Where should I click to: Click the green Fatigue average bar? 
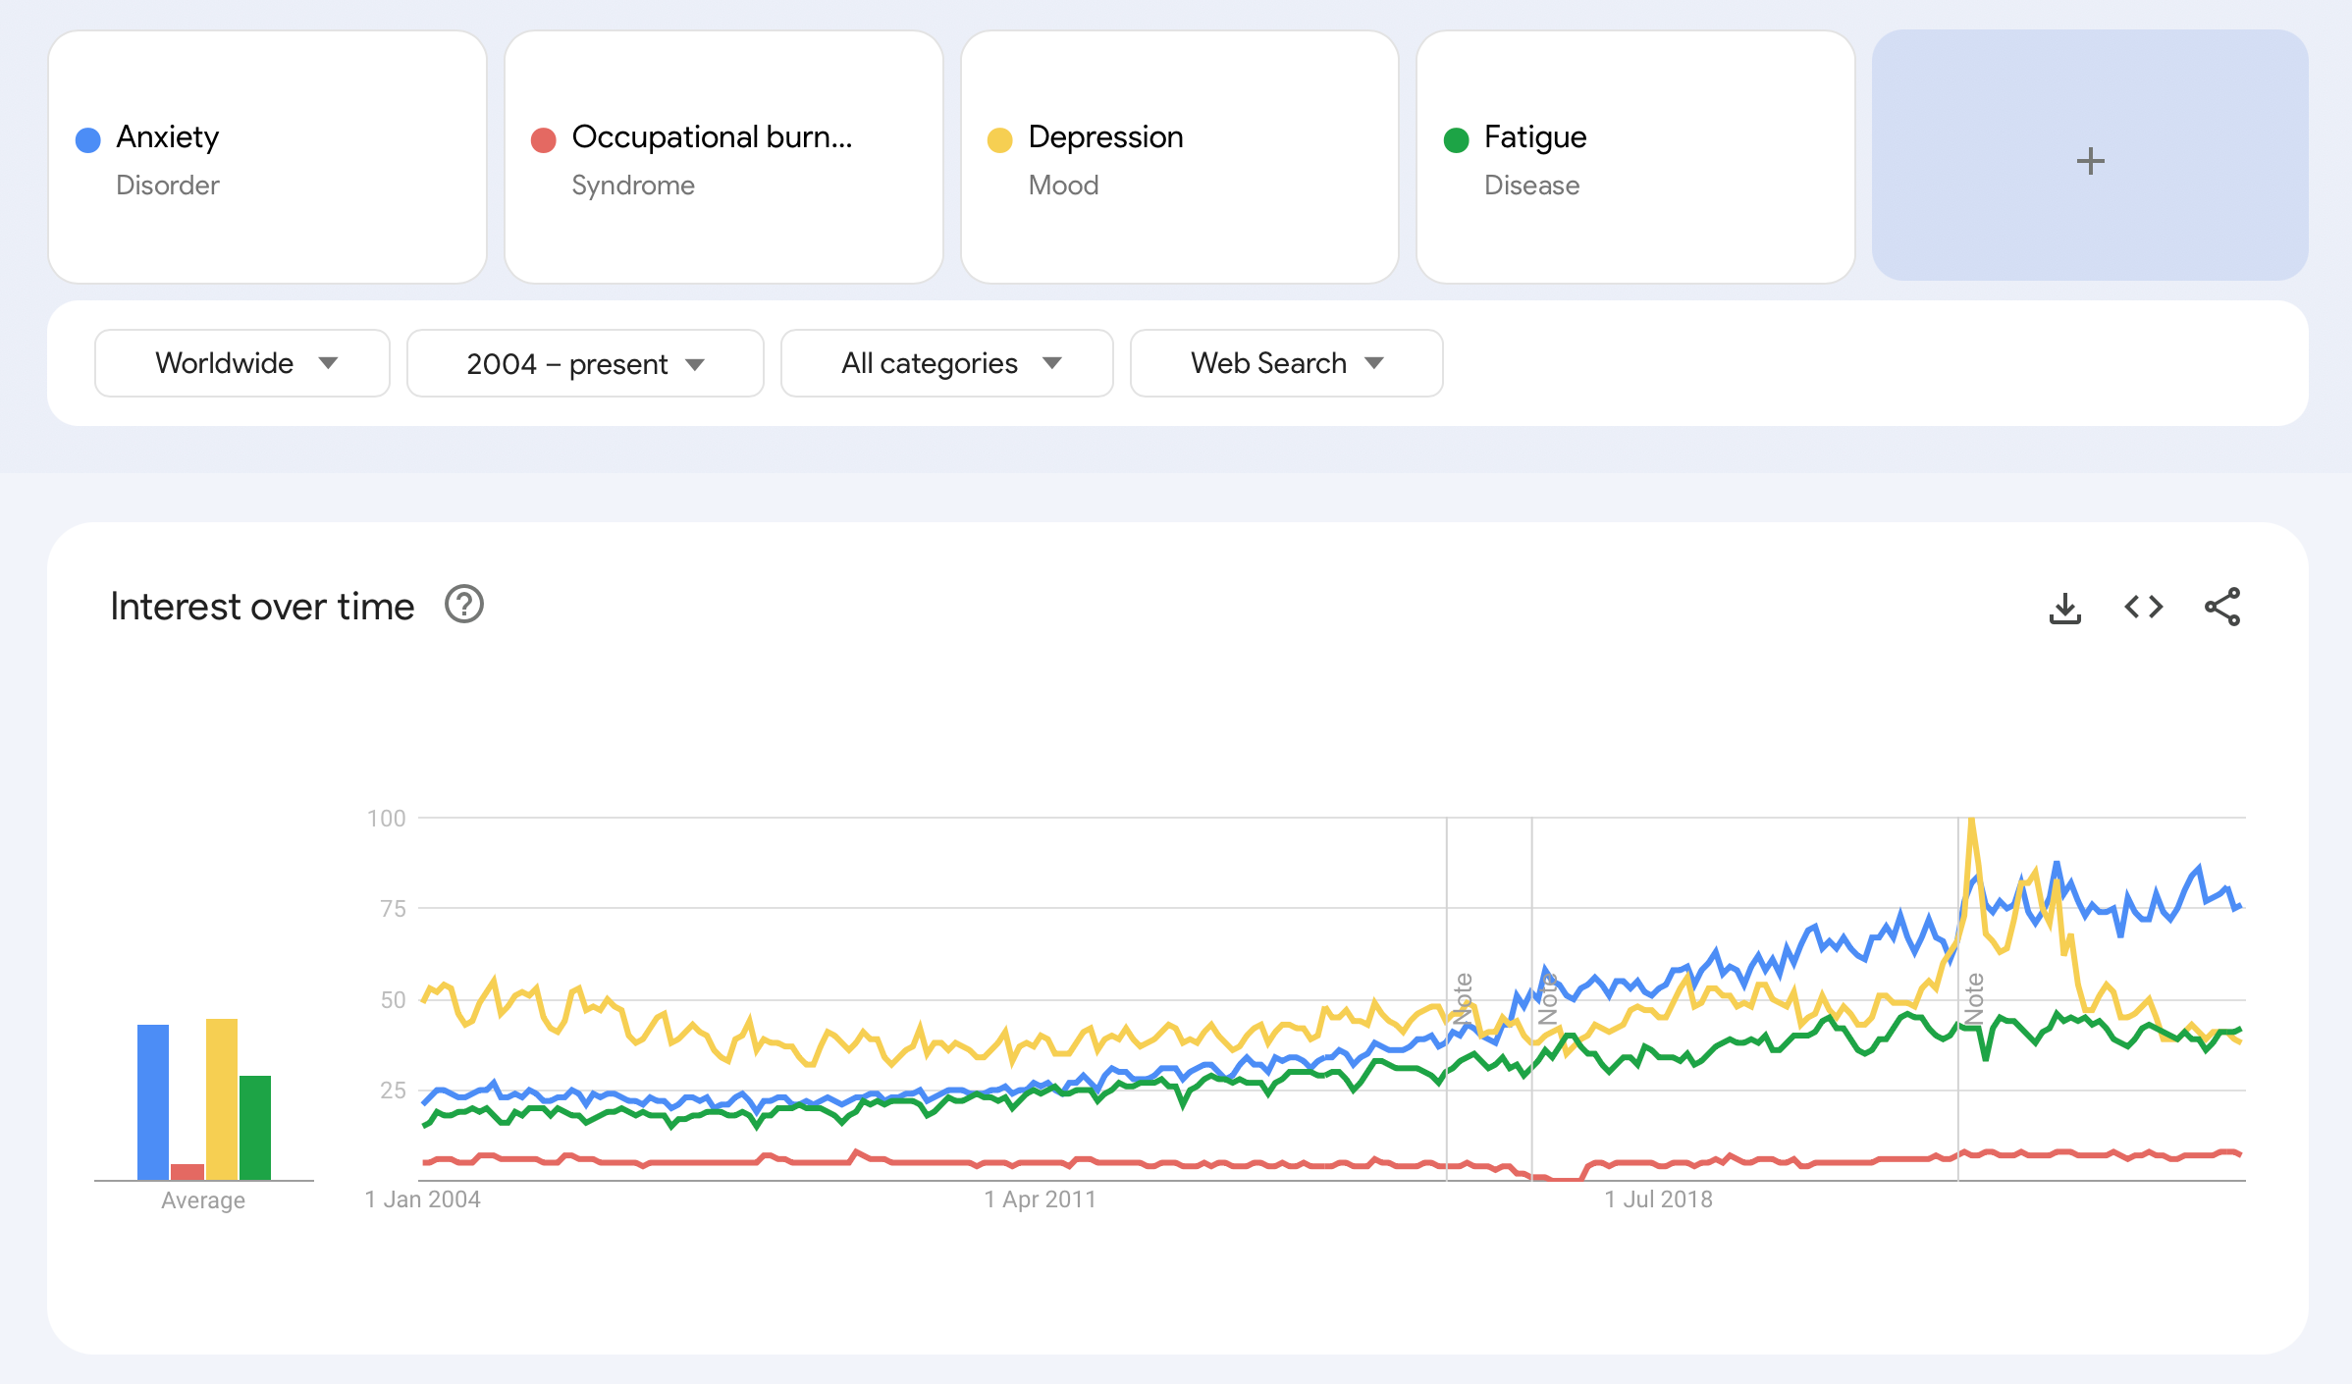tap(255, 1127)
